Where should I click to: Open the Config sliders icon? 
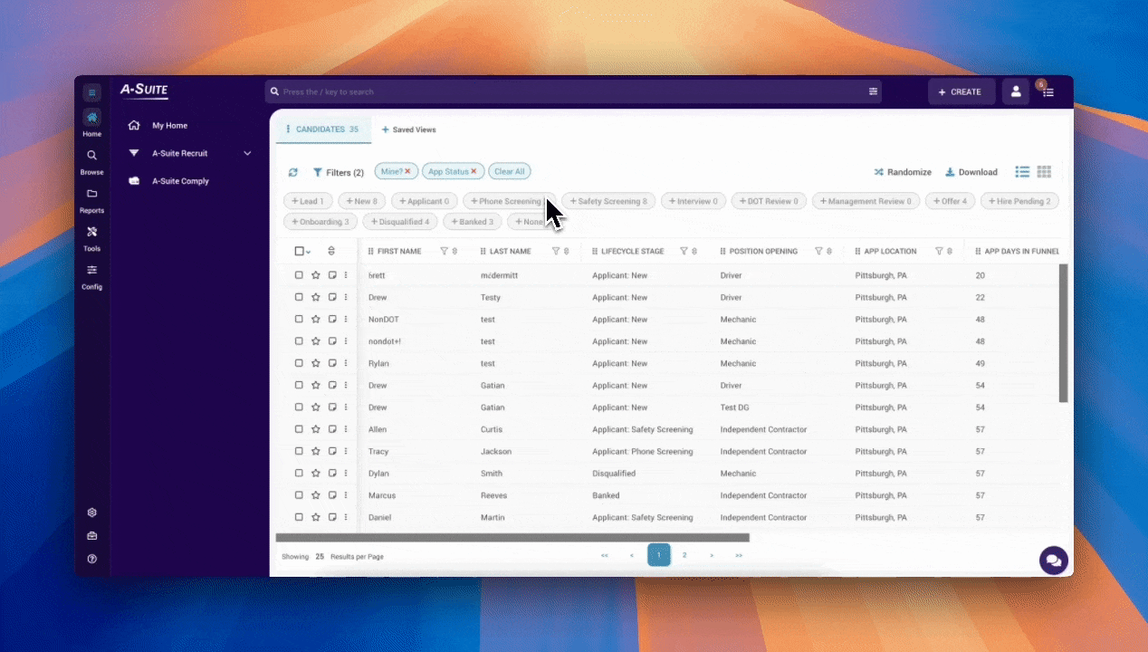click(91, 270)
